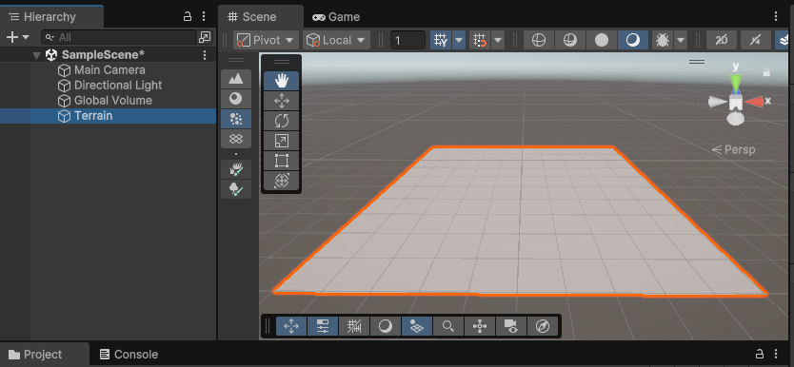Click the shaded crescent sphere draw mode
Viewport: 794px width, 367px height.
(633, 40)
